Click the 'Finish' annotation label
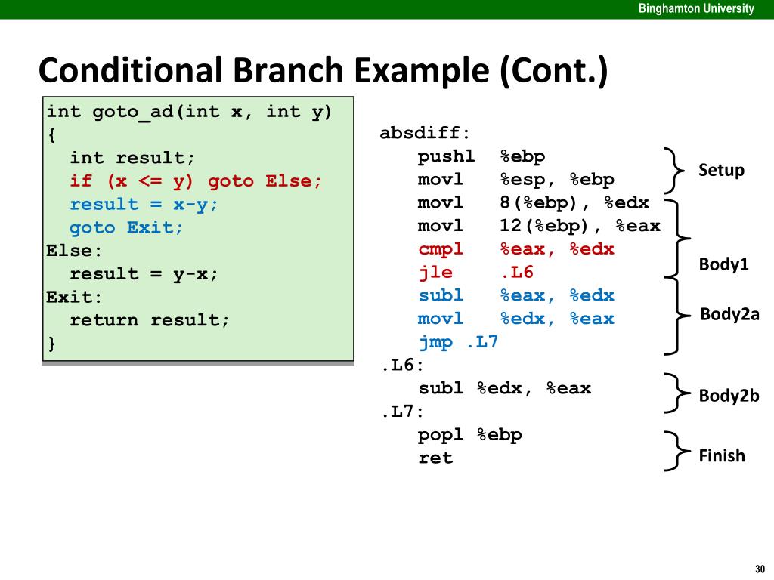The width and height of the screenshot is (774, 580). [722, 455]
